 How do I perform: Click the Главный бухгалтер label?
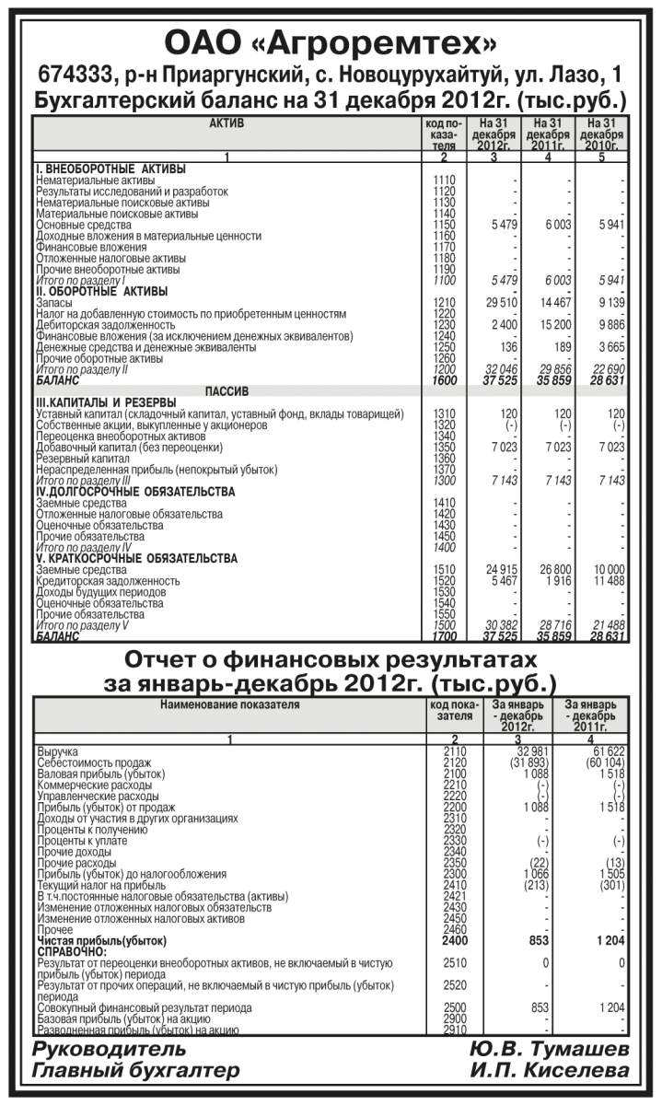(x=135, y=1072)
